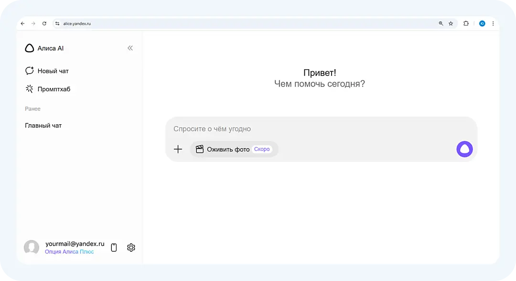Open the yourmail@yandex.ru account
The width and height of the screenshot is (516, 281).
[75, 244]
